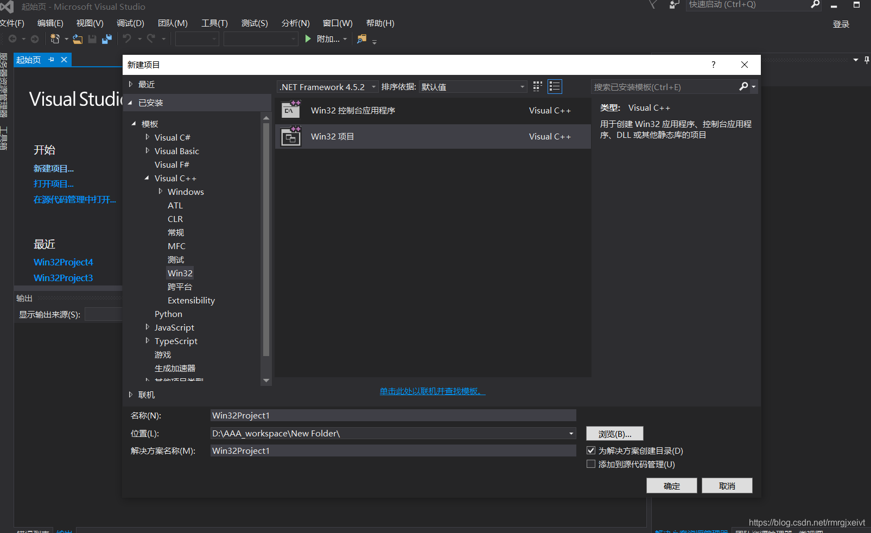Enable 'Add to source control' checkbox
The width and height of the screenshot is (871, 533).
coord(591,464)
